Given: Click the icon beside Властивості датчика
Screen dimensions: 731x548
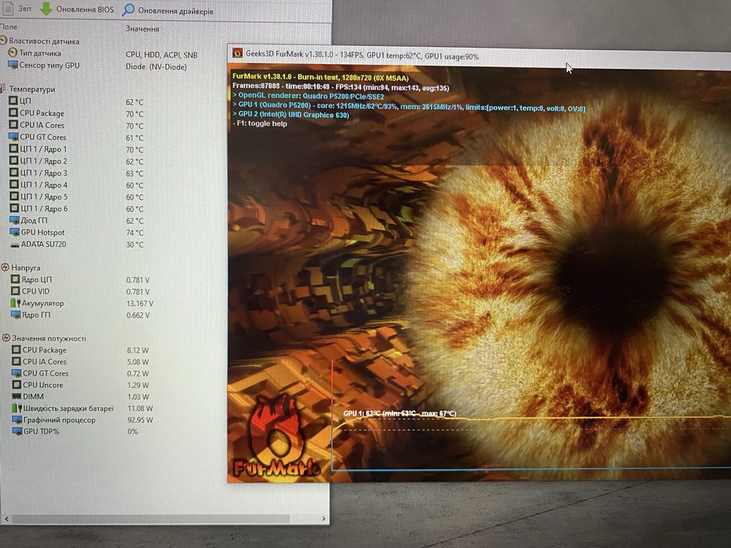Looking at the screenshot, I should [x=4, y=41].
